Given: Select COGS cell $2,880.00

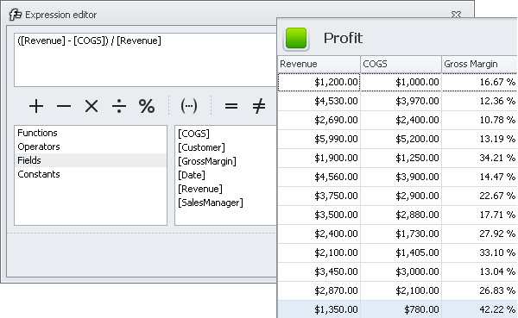Looking at the screenshot, I should coord(401,215).
